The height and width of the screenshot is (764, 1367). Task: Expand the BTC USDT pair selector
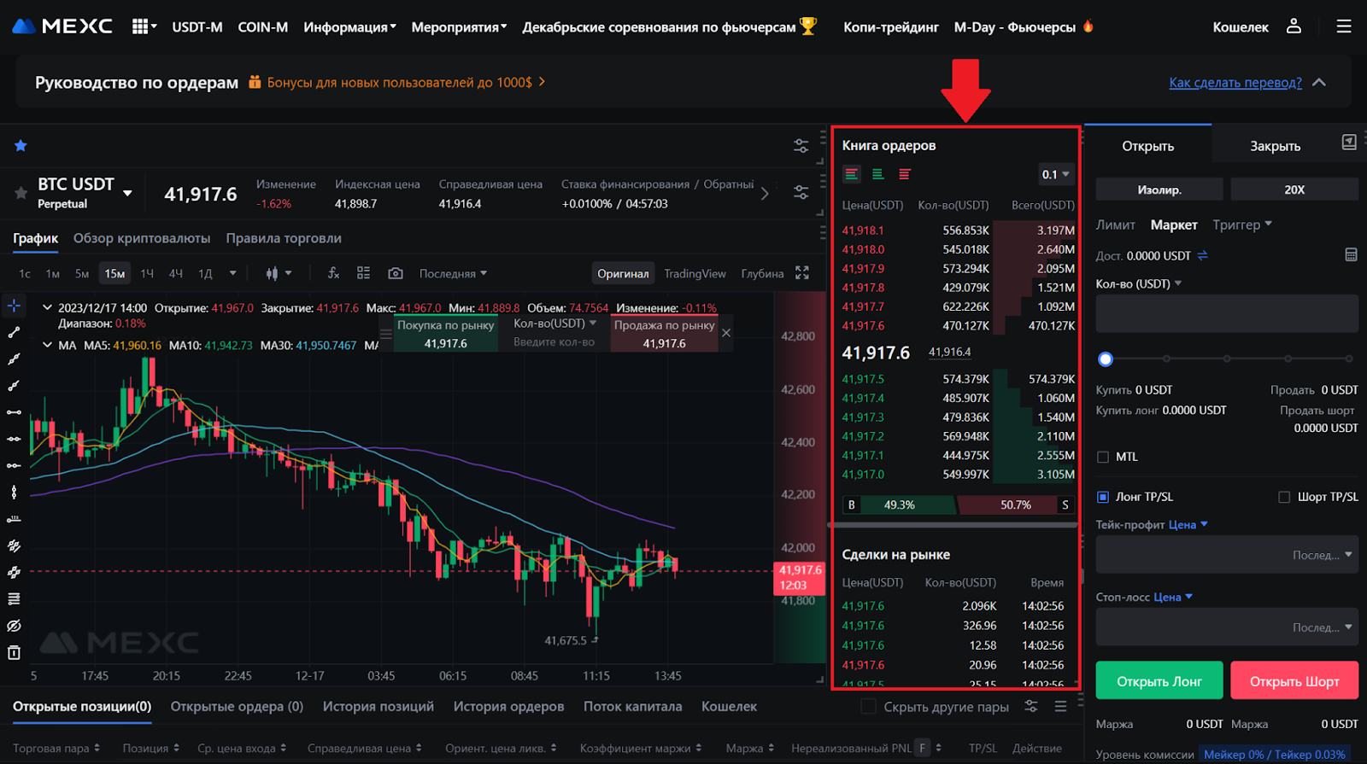point(127,193)
